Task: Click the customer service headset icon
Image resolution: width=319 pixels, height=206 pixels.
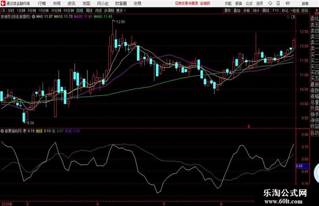Action: [x=270, y=3]
